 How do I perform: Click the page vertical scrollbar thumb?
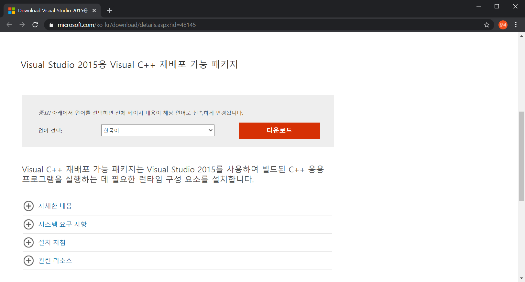[521, 156]
